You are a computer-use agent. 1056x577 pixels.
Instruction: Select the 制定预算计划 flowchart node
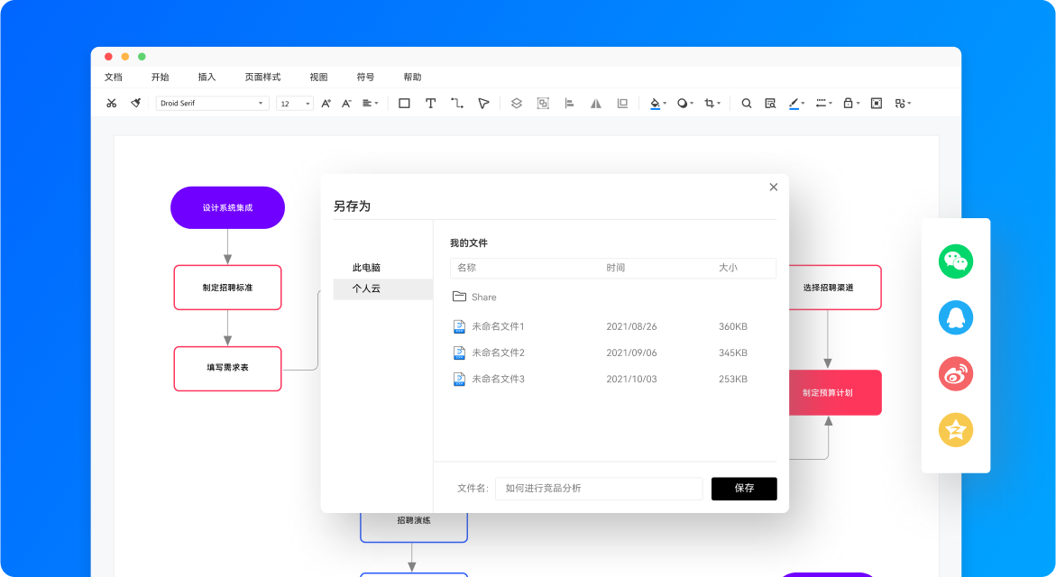[835, 392]
